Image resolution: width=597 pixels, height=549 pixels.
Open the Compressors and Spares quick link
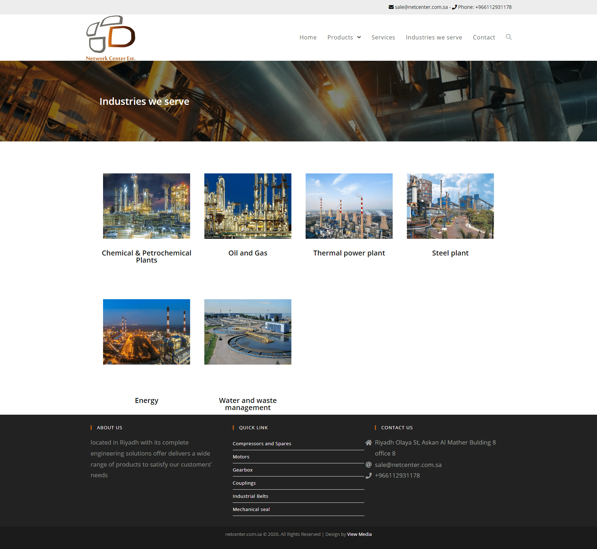pos(262,443)
